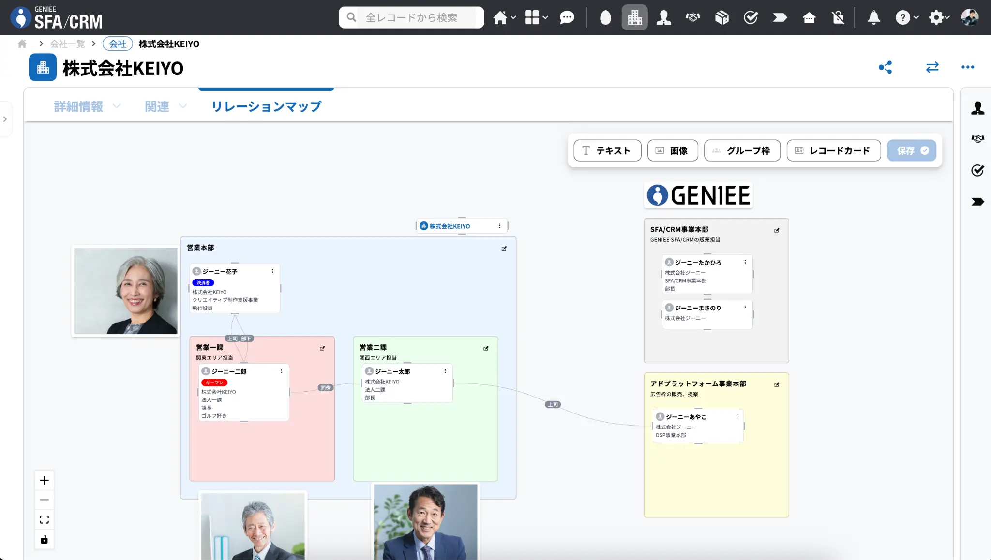Expand the left side panel chevron
This screenshot has height=560, width=991.
click(5, 119)
